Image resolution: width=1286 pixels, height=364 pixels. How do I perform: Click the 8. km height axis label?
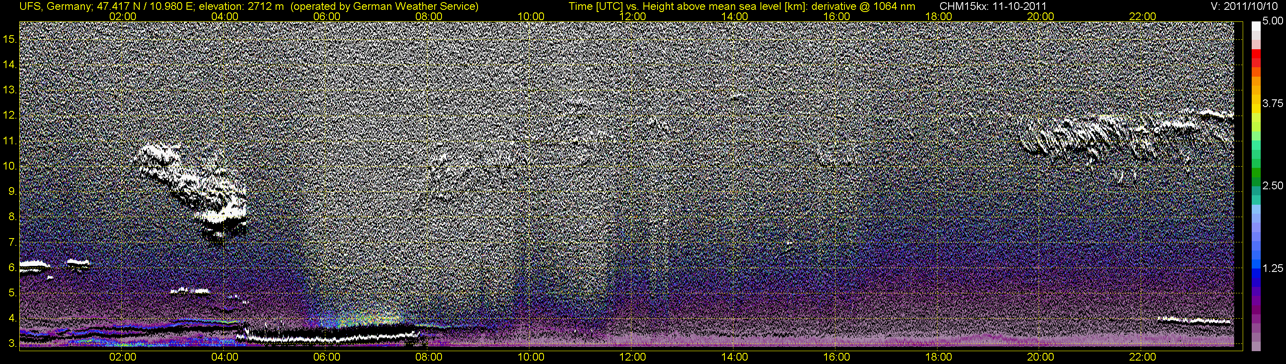[x=12, y=217]
